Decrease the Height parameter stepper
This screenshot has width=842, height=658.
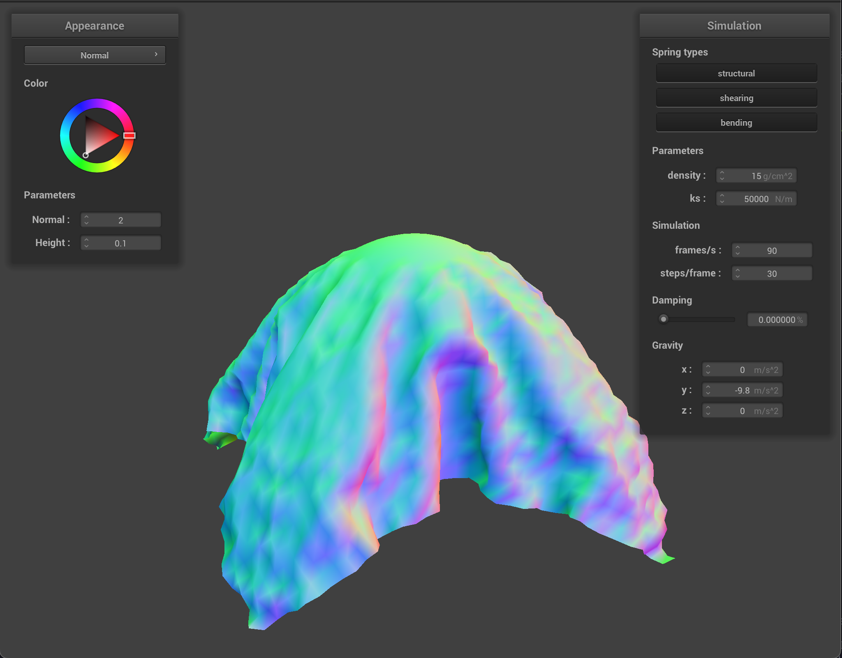(86, 245)
